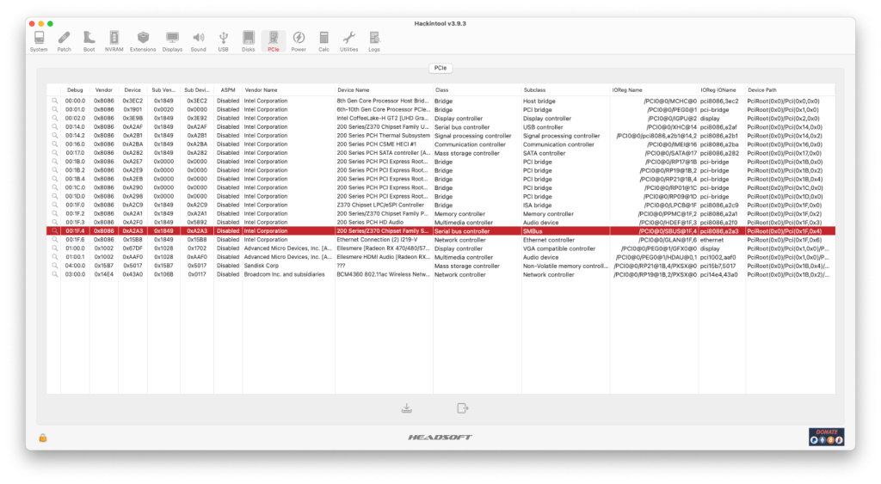Sort the table by Vendor Name column
Screen dimensions: 881x484
[287, 89]
